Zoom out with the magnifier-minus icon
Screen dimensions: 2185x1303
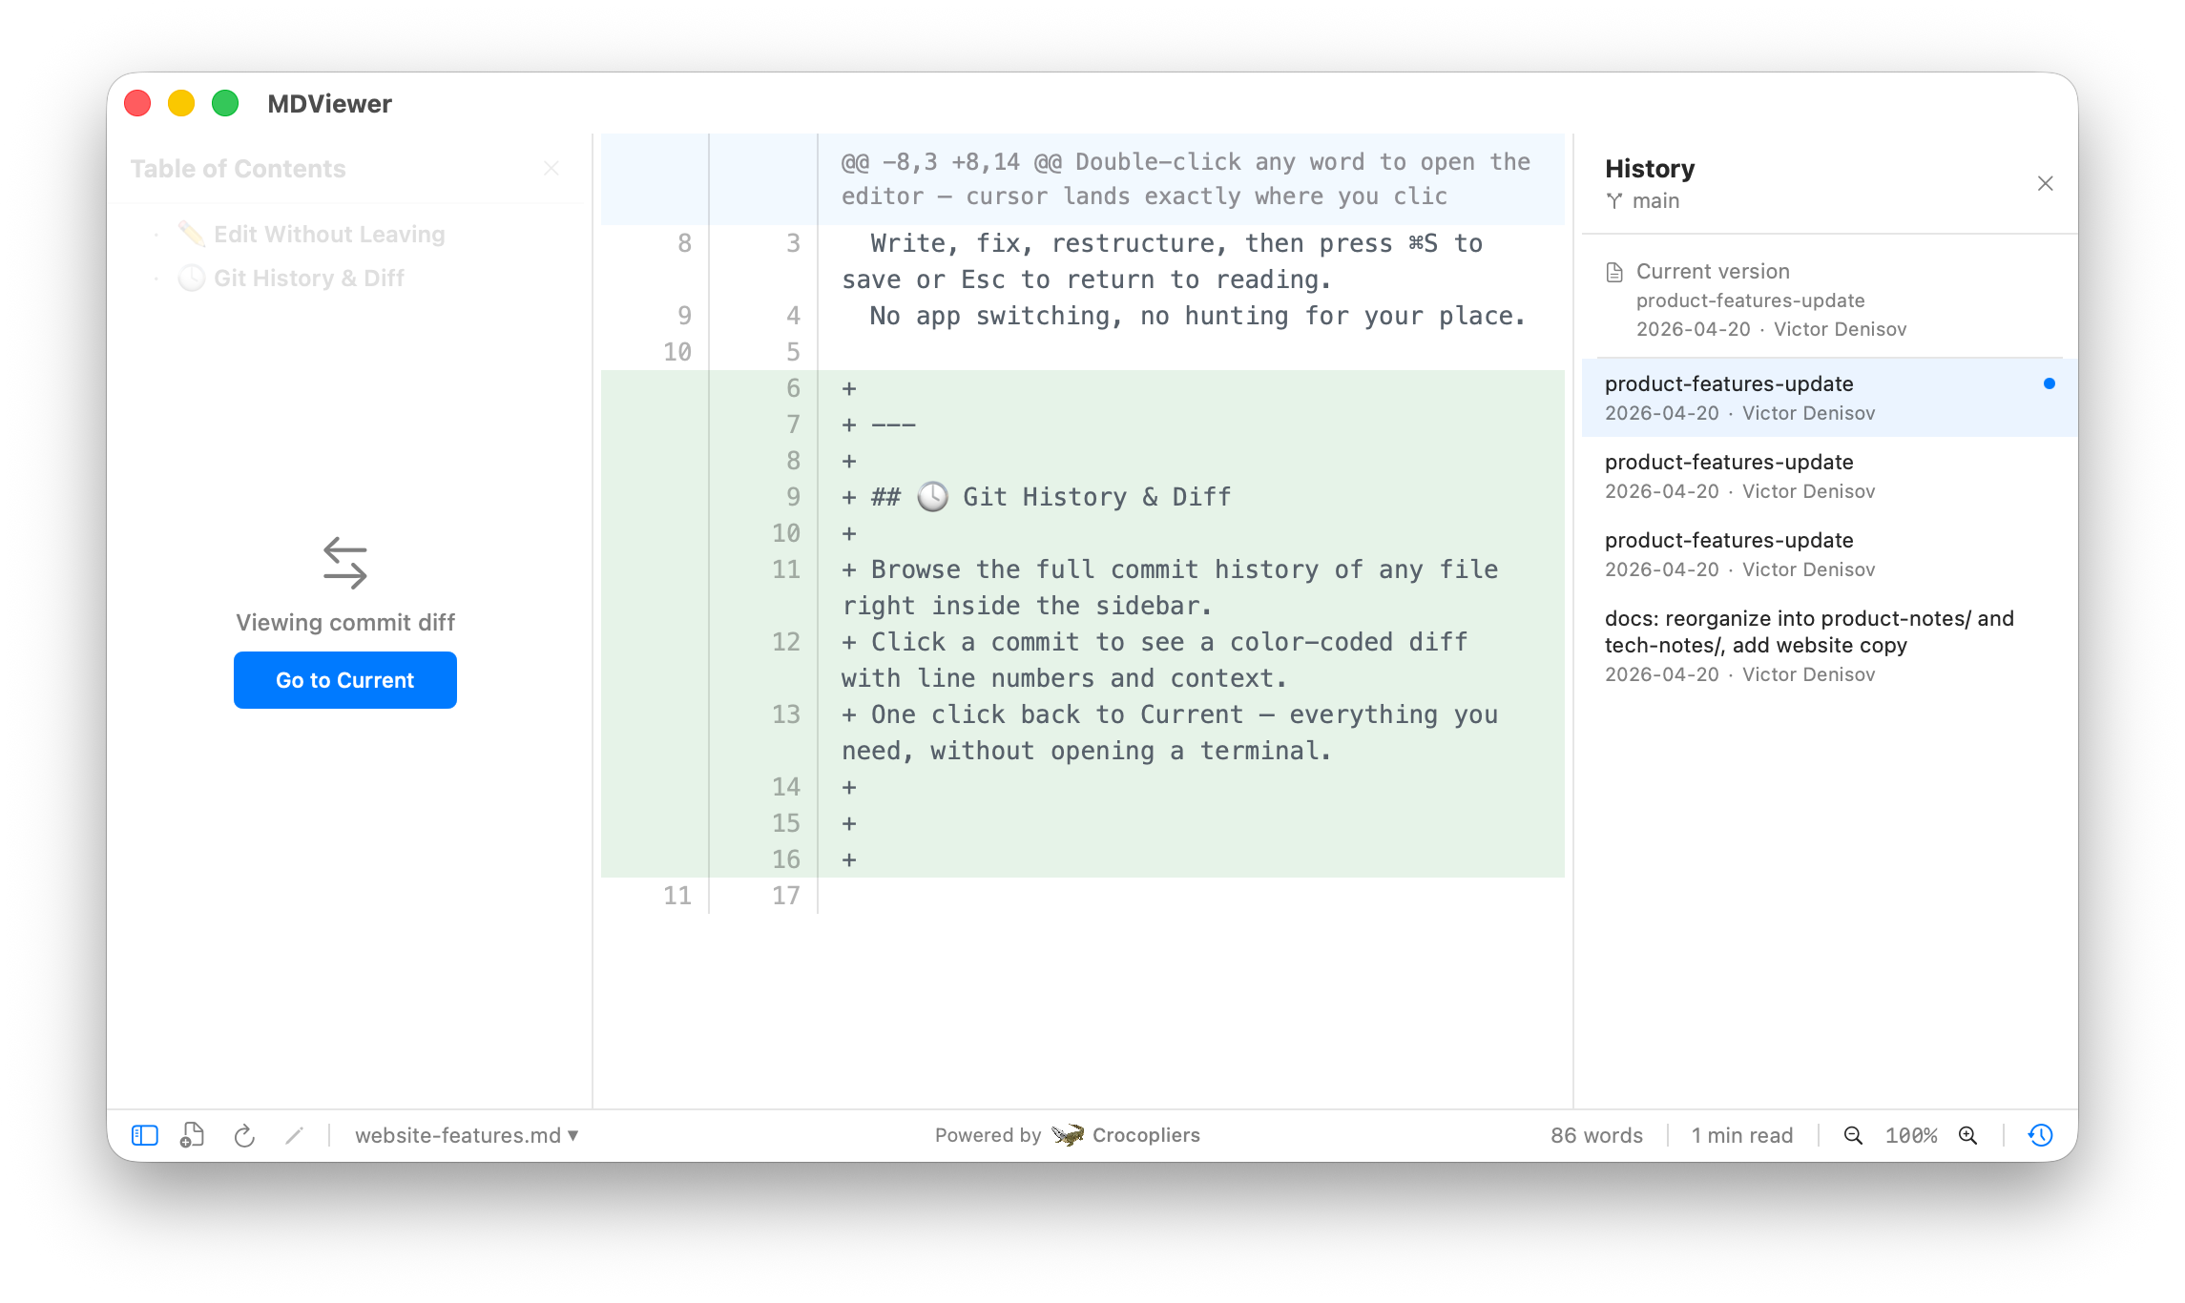pyautogui.click(x=1854, y=1135)
